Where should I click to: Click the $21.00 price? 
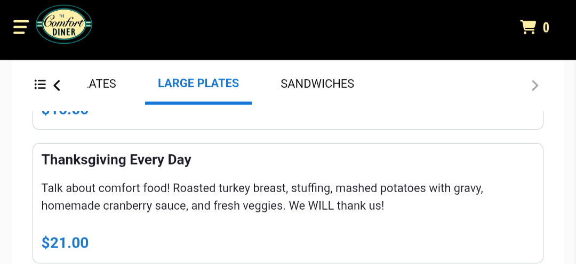(x=65, y=243)
